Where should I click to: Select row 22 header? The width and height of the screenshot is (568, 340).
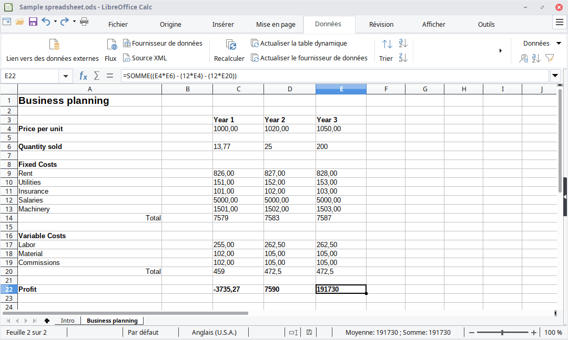pyautogui.click(x=9, y=290)
